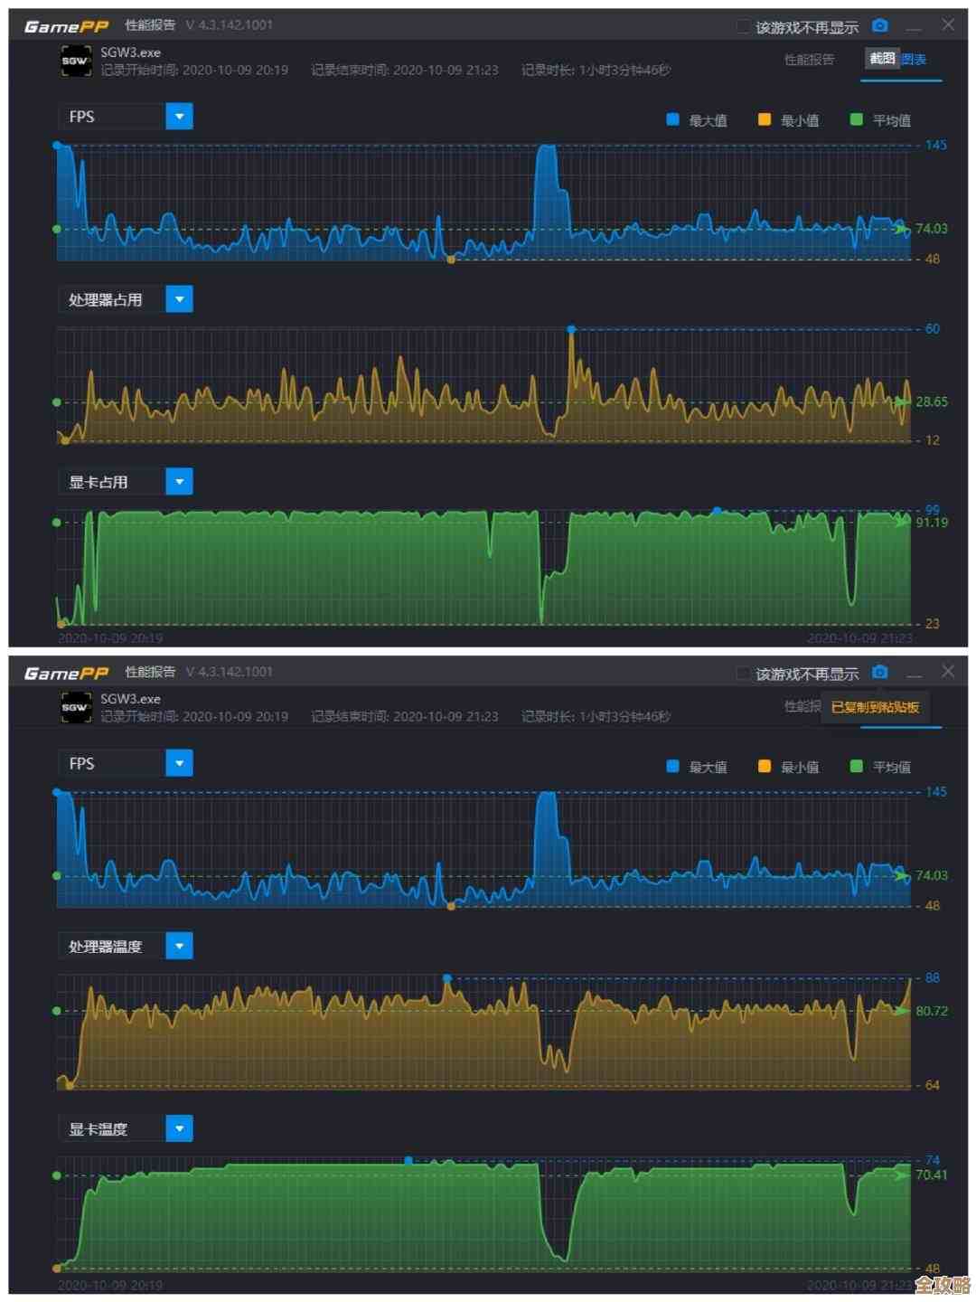The height and width of the screenshot is (1302, 976).
Task: Click the SGW3.exe game icon in upper window
Action: [75, 61]
